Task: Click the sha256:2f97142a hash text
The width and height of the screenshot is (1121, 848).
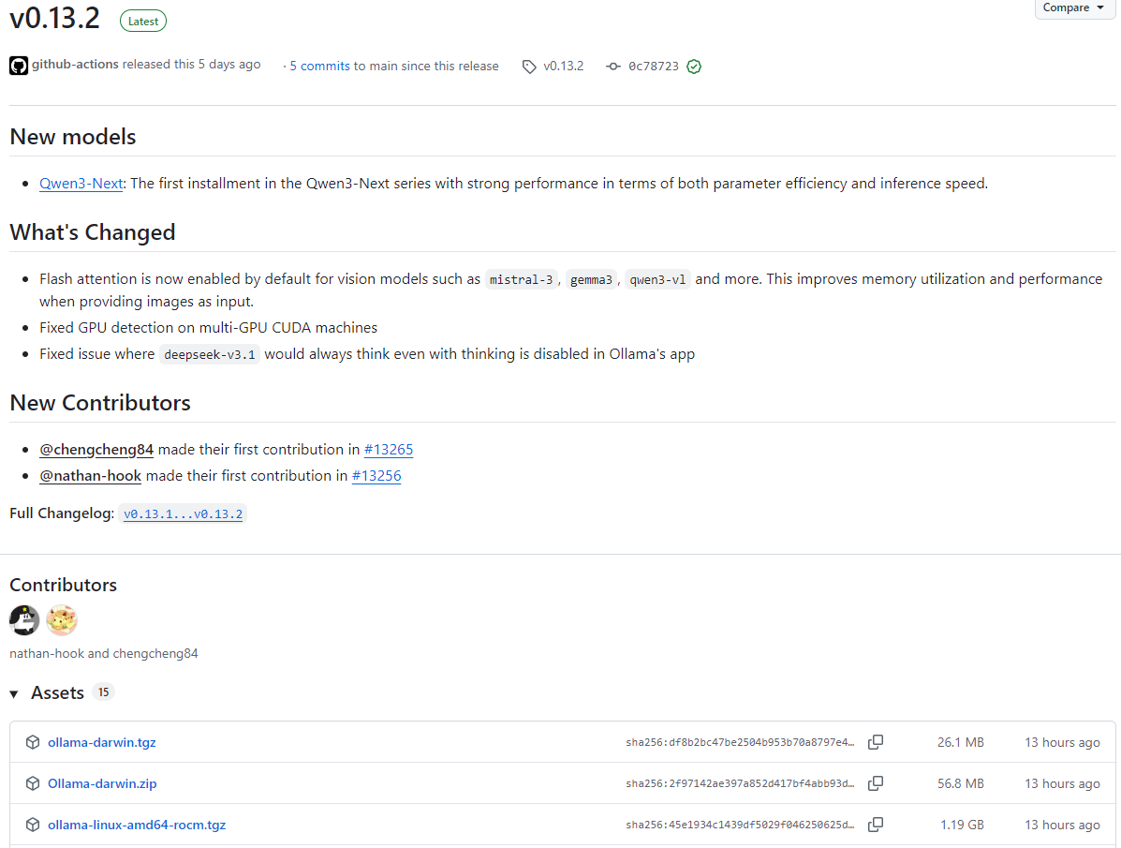Action: (740, 783)
